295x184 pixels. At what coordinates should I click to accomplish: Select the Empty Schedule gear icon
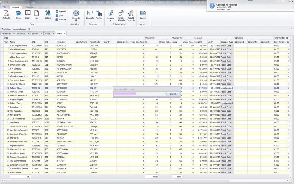click(x=121, y=13)
